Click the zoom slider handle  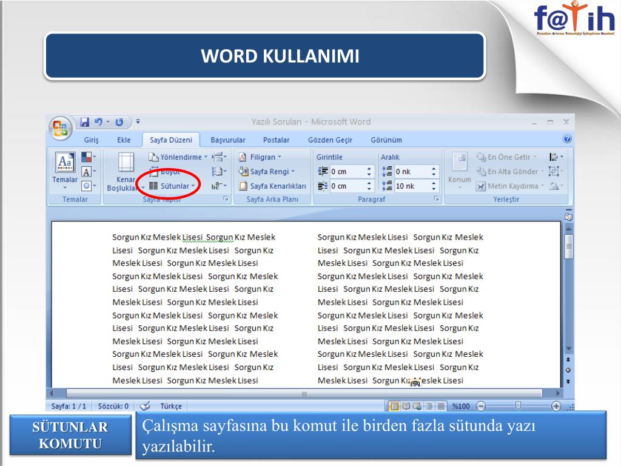(x=518, y=406)
